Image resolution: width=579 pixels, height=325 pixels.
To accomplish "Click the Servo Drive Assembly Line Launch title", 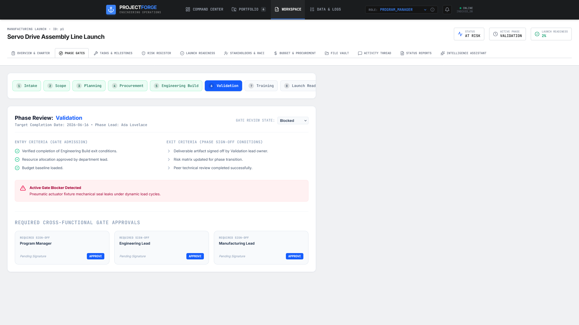I will [x=56, y=37].
